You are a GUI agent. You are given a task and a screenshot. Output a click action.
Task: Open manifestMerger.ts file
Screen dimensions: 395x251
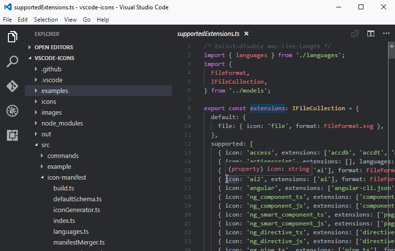click(79, 243)
